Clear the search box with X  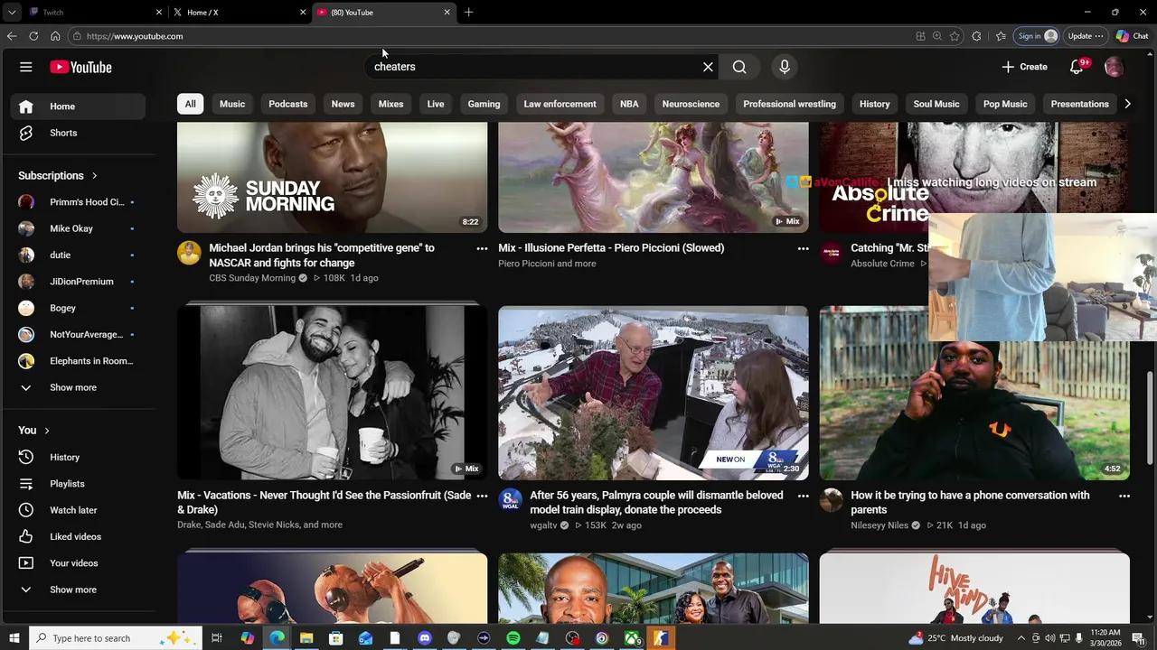(708, 67)
